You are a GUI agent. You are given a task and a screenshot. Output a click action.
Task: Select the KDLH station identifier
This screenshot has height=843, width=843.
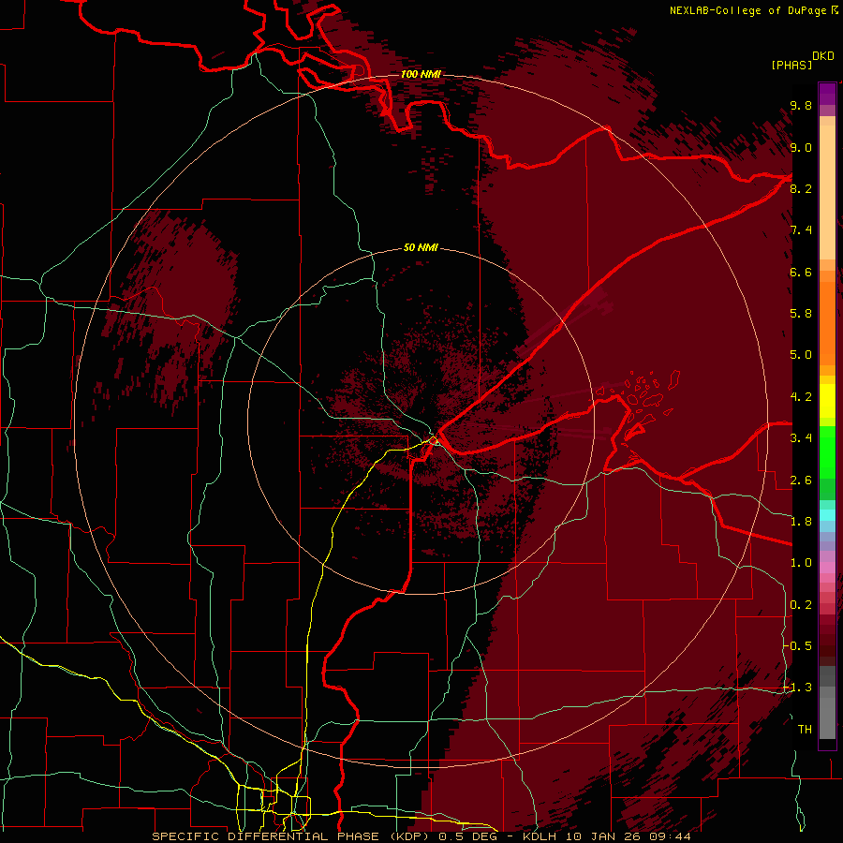pyautogui.click(x=540, y=836)
